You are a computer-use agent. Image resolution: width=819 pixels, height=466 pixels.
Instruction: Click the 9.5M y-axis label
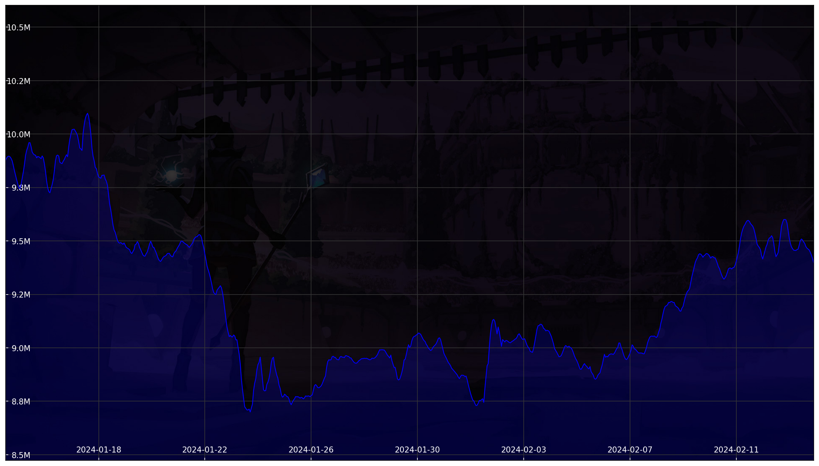click(x=21, y=241)
